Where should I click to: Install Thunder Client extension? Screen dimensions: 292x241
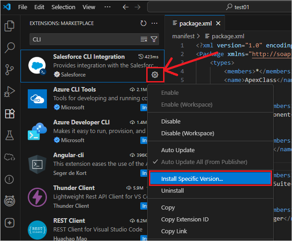pyautogui.click(x=144, y=206)
